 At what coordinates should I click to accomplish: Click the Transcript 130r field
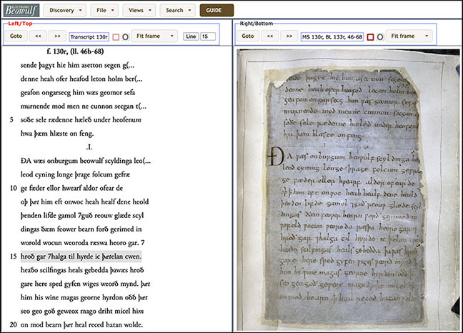(89, 37)
